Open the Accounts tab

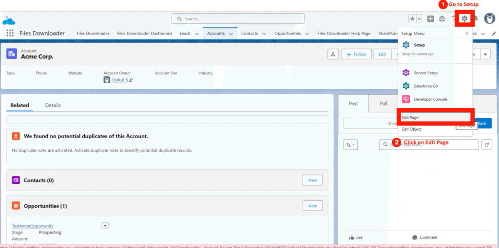[216, 34]
